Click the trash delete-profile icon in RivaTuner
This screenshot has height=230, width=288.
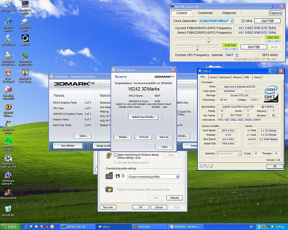point(123,176)
